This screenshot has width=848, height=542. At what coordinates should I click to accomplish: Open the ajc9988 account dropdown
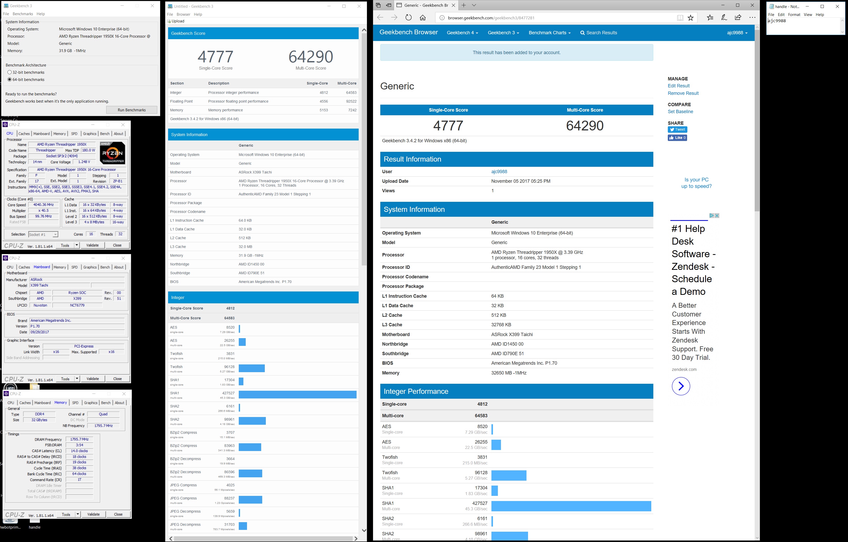click(x=737, y=33)
